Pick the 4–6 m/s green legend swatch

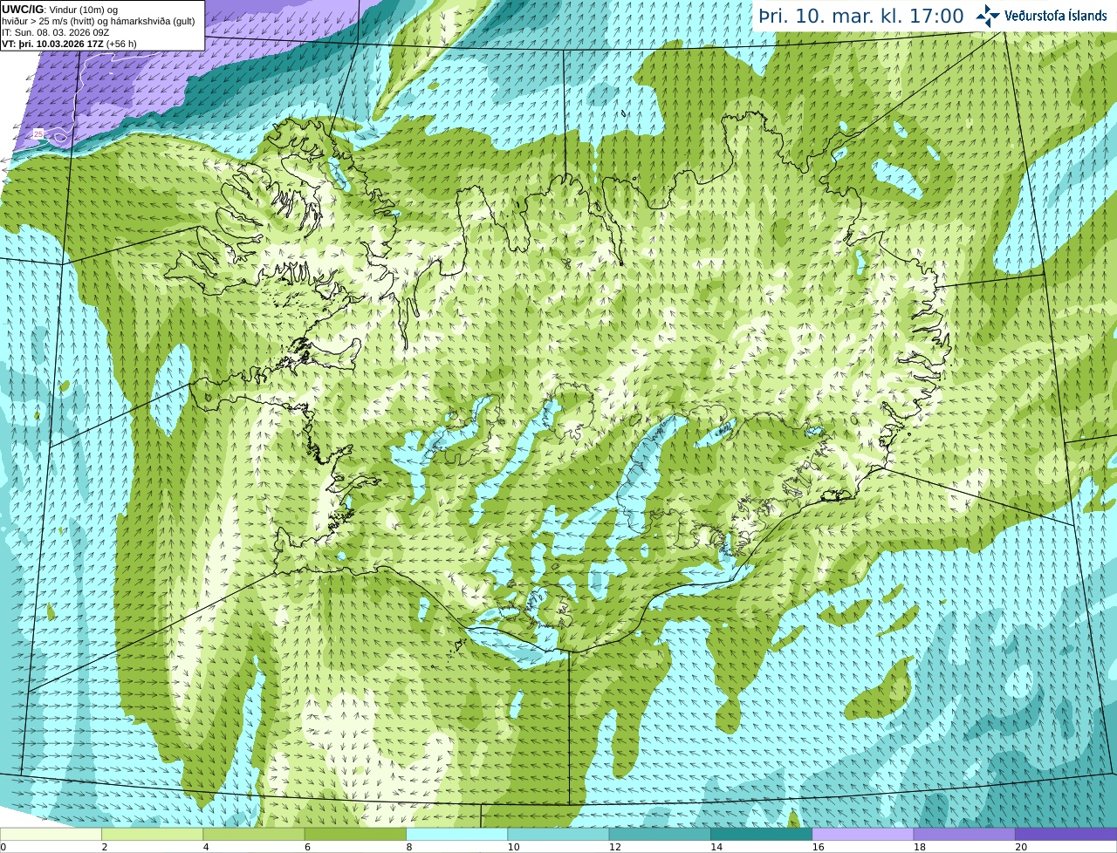click(254, 834)
